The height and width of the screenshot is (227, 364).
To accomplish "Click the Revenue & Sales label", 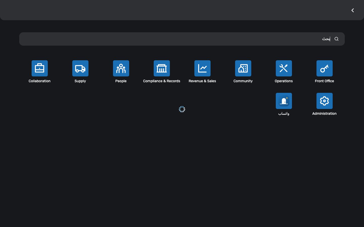I will (202, 81).
